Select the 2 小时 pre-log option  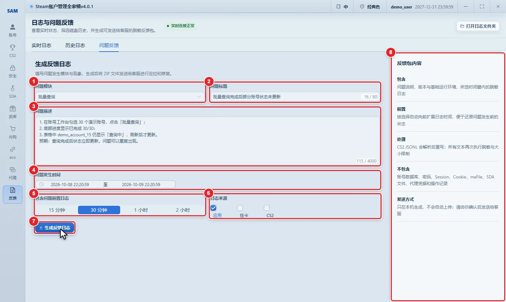click(x=183, y=210)
